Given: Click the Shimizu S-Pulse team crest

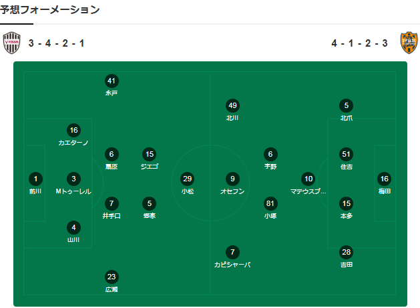Looking at the screenshot, I should pyautogui.click(x=408, y=43).
